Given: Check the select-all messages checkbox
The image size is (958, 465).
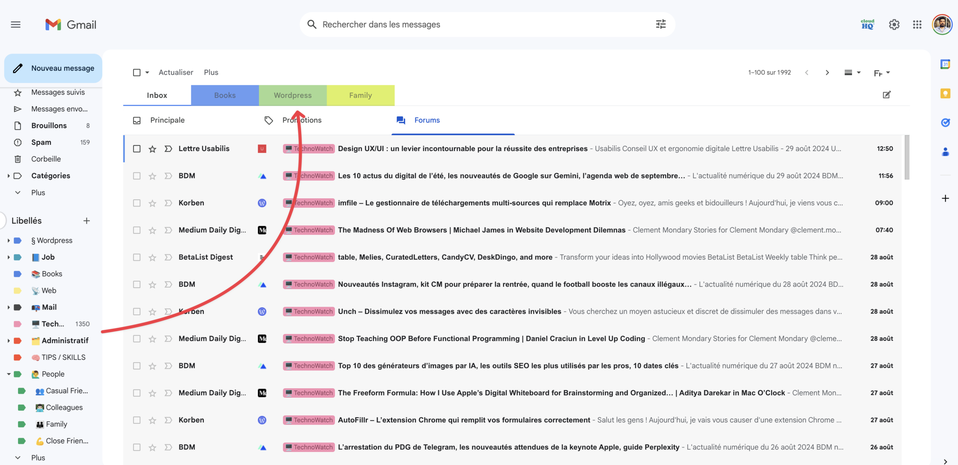Looking at the screenshot, I should 137,72.
